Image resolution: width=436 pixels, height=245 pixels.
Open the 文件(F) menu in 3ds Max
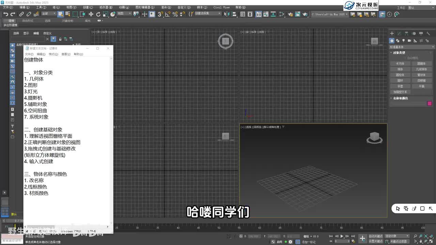click(8, 7)
